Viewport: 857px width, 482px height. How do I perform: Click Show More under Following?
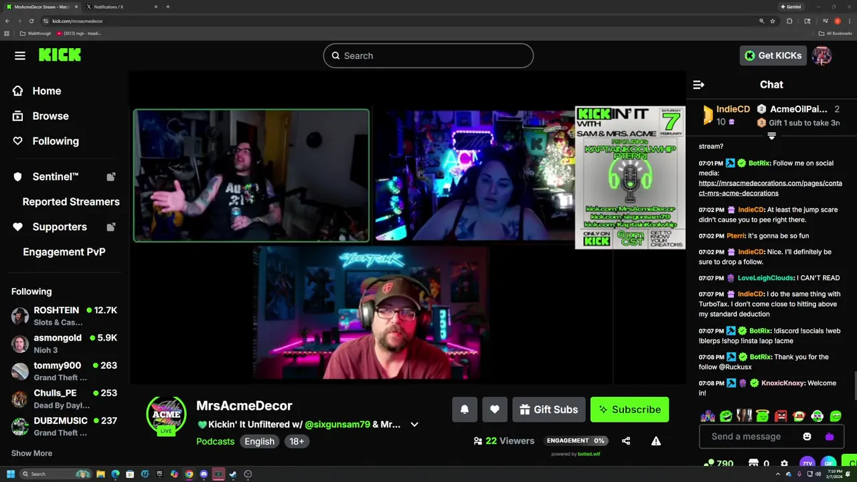tap(31, 453)
